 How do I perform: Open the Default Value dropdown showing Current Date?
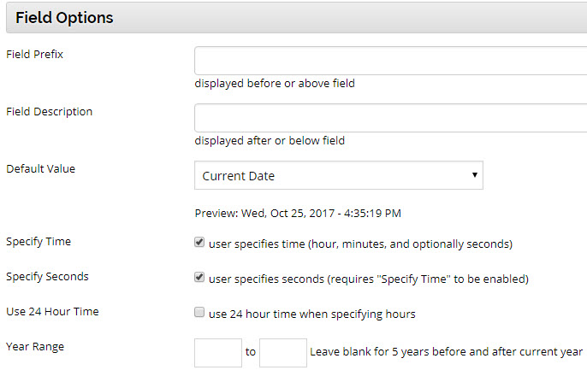pyautogui.click(x=338, y=175)
